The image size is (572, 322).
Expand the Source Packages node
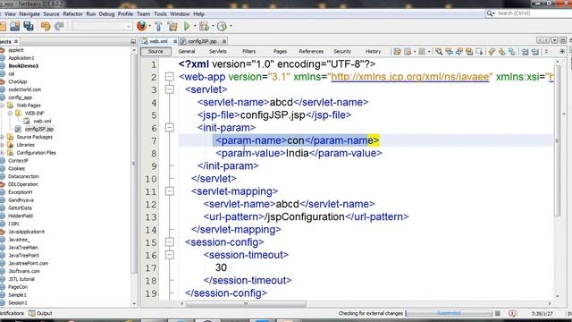tap(2, 137)
